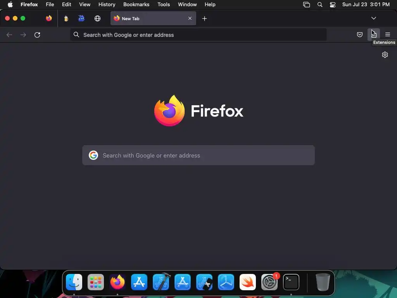This screenshot has height=298, width=397.
Task: Open Instruments-style blueprint app in dock
Action: coord(183,282)
